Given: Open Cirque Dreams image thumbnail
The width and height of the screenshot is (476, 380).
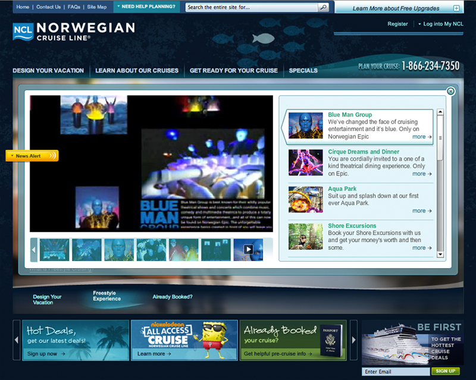Looking at the screenshot, I should (305, 162).
